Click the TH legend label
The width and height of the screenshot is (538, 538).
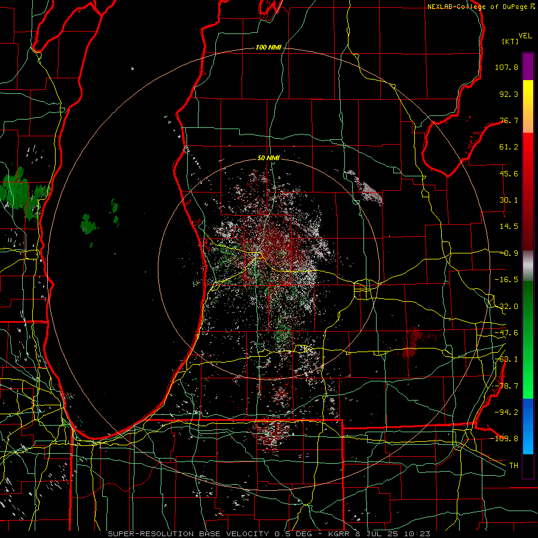coord(513,466)
